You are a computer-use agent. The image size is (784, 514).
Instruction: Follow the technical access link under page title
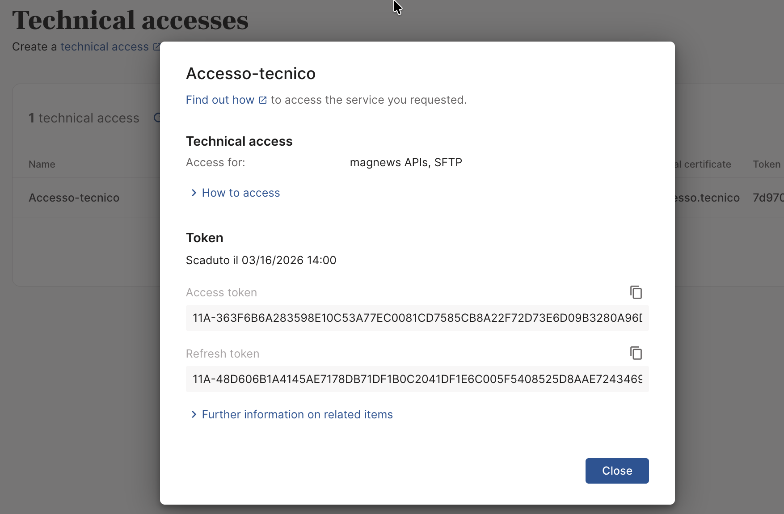click(105, 46)
